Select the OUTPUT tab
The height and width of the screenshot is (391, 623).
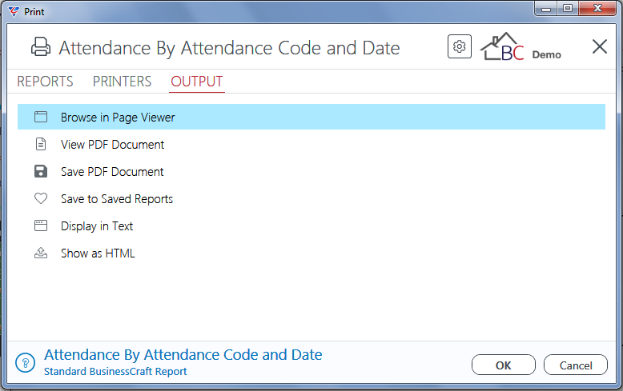click(197, 82)
